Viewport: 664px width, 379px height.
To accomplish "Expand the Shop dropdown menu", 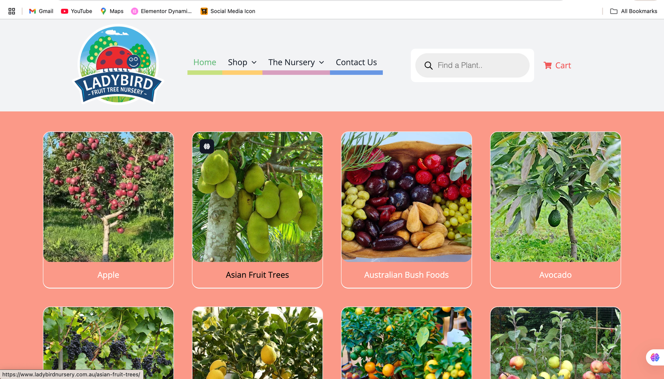I will point(242,62).
